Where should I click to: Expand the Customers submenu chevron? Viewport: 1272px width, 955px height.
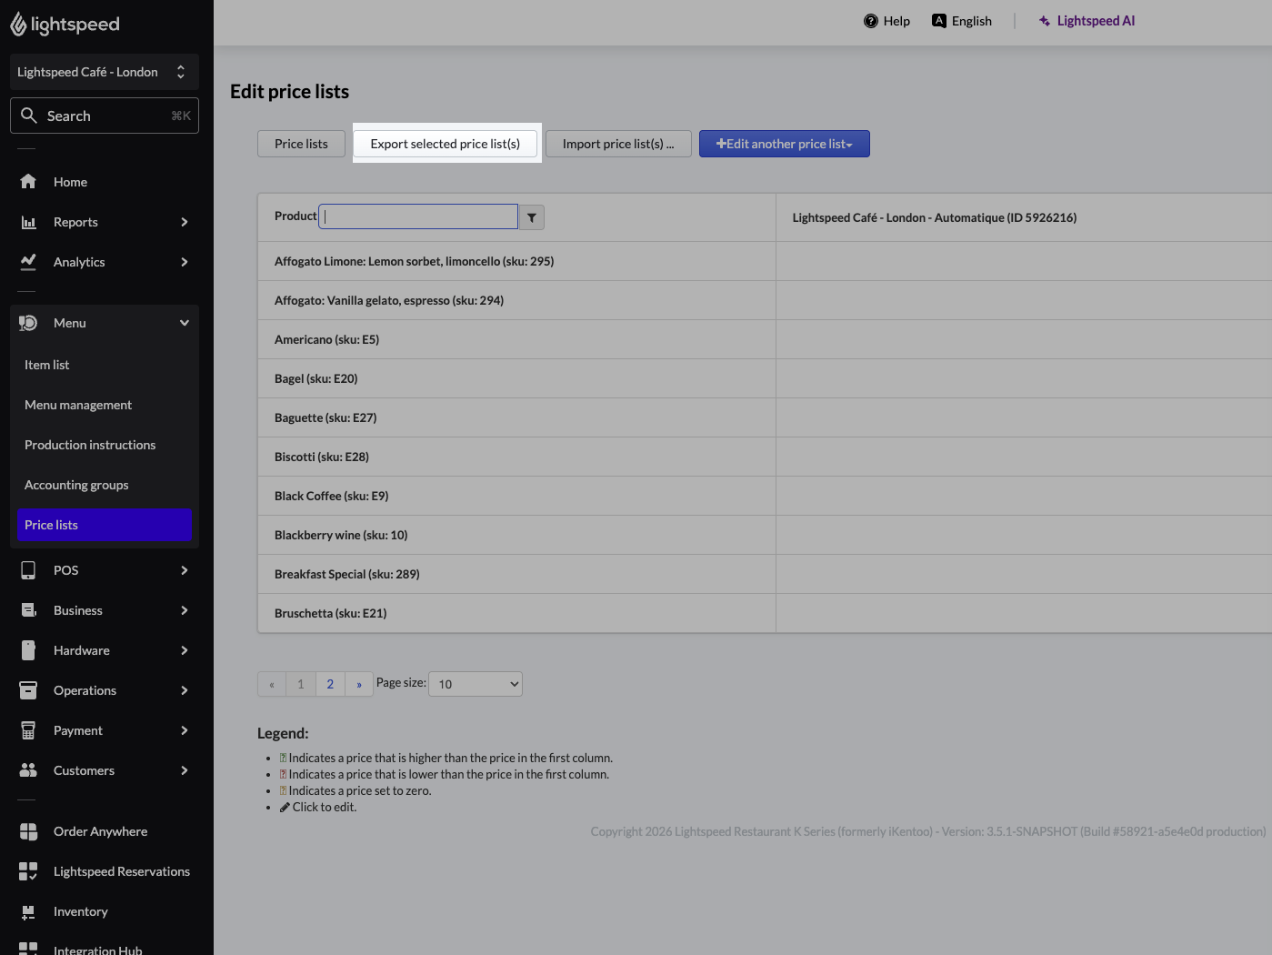185,770
